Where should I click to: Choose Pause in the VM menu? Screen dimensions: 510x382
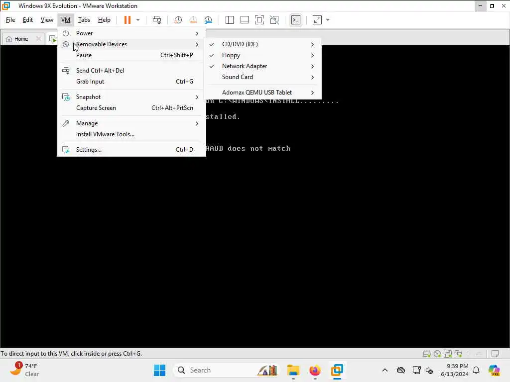tap(131, 55)
